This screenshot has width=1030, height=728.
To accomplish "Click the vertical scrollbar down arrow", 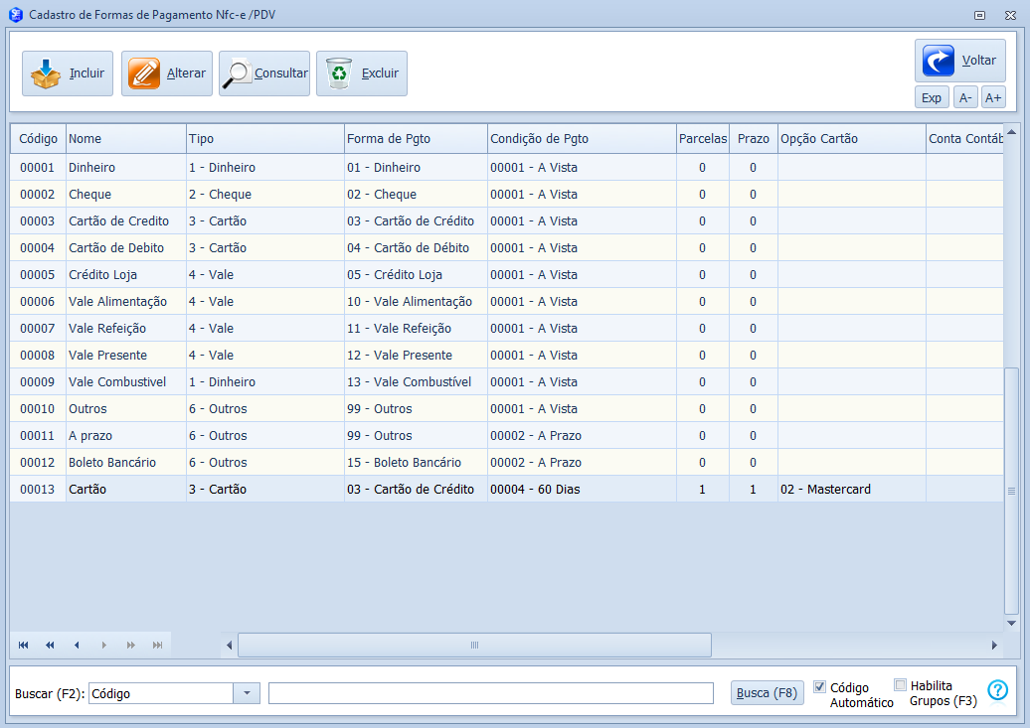I will pyautogui.click(x=1011, y=623).
